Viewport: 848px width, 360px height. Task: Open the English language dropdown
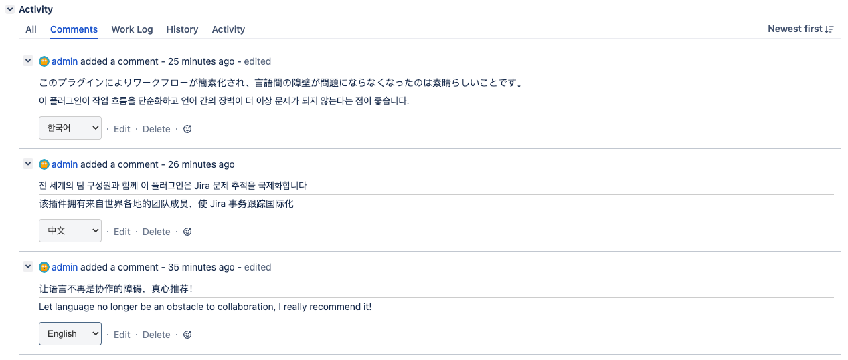tap(70, 334)
